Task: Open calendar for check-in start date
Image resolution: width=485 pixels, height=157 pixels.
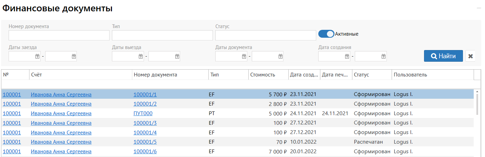Action: [38, 57]
